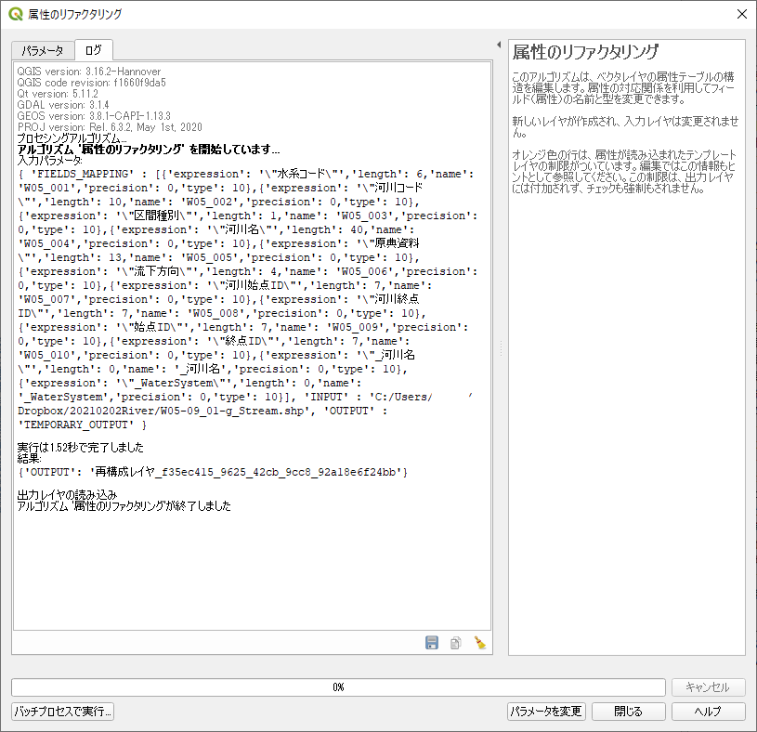
Task: Copy the log using the copy icon
Action: [456, 643]
